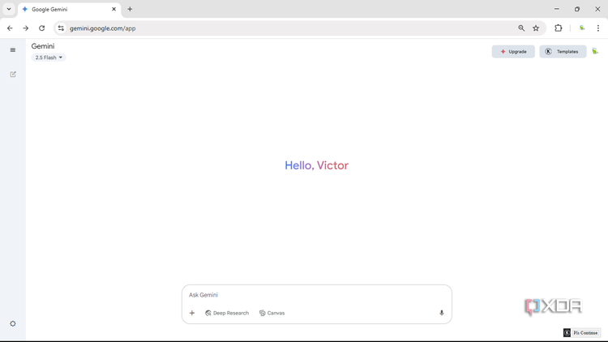
Task: Open the Gemini sidebar hamburger menu
Action: click(x=13, y=50)
